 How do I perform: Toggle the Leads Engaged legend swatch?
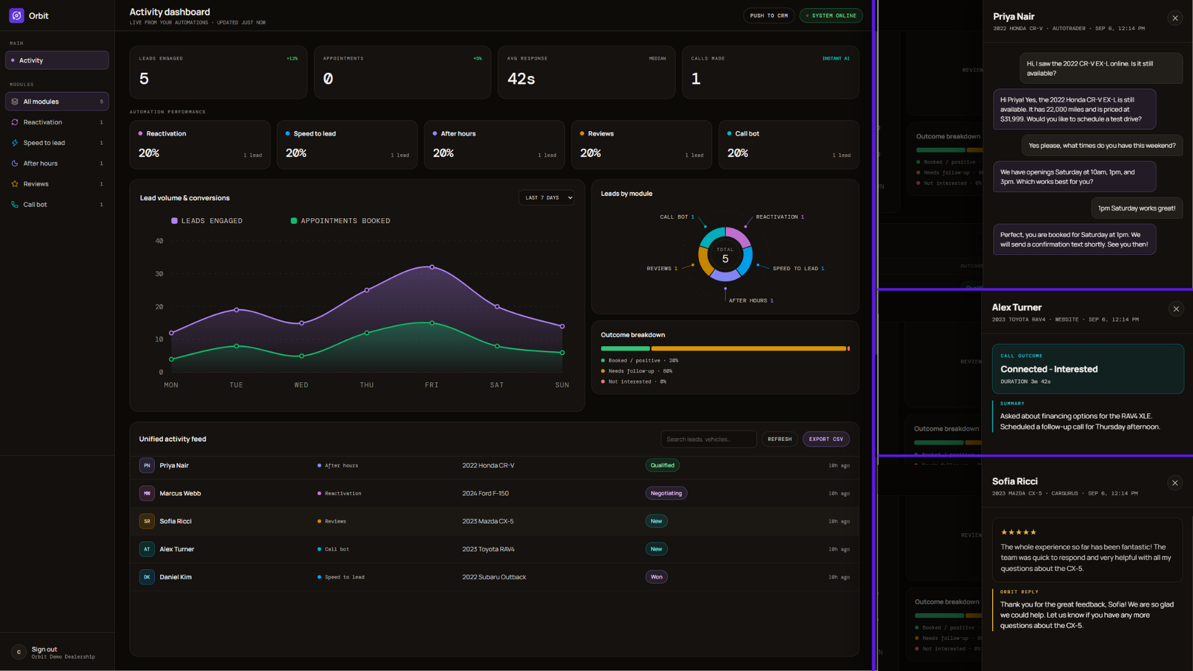(175, 221)
